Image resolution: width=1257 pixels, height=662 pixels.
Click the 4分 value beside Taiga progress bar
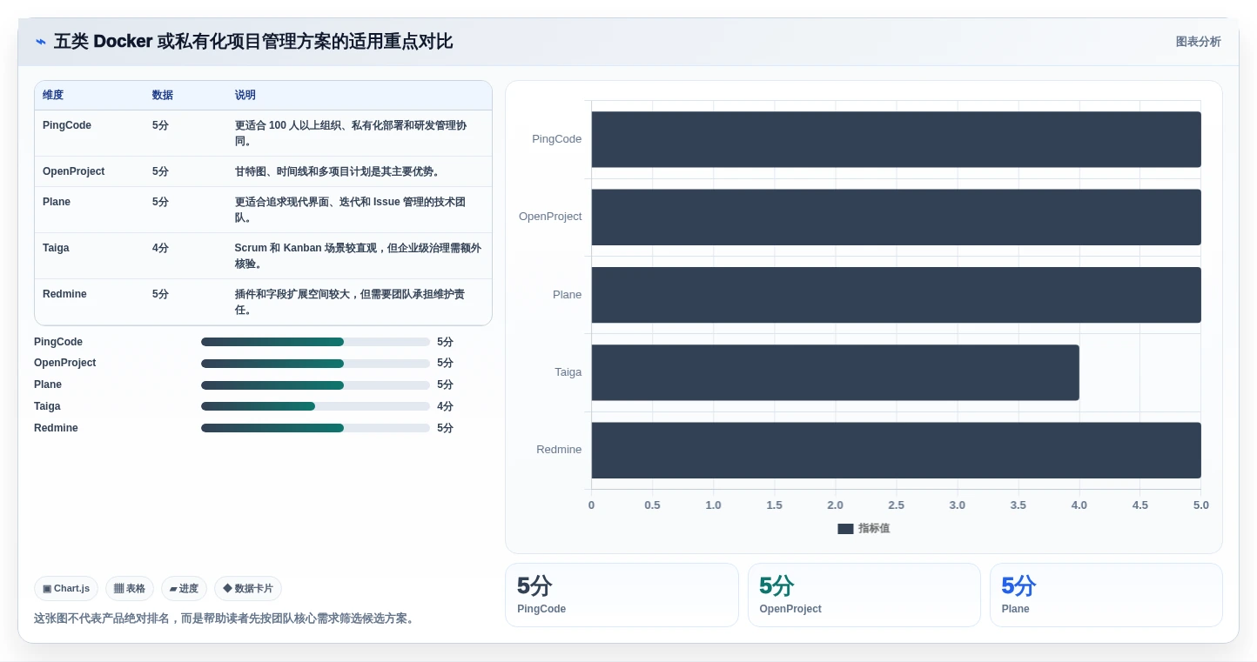[x=445, y=406]
